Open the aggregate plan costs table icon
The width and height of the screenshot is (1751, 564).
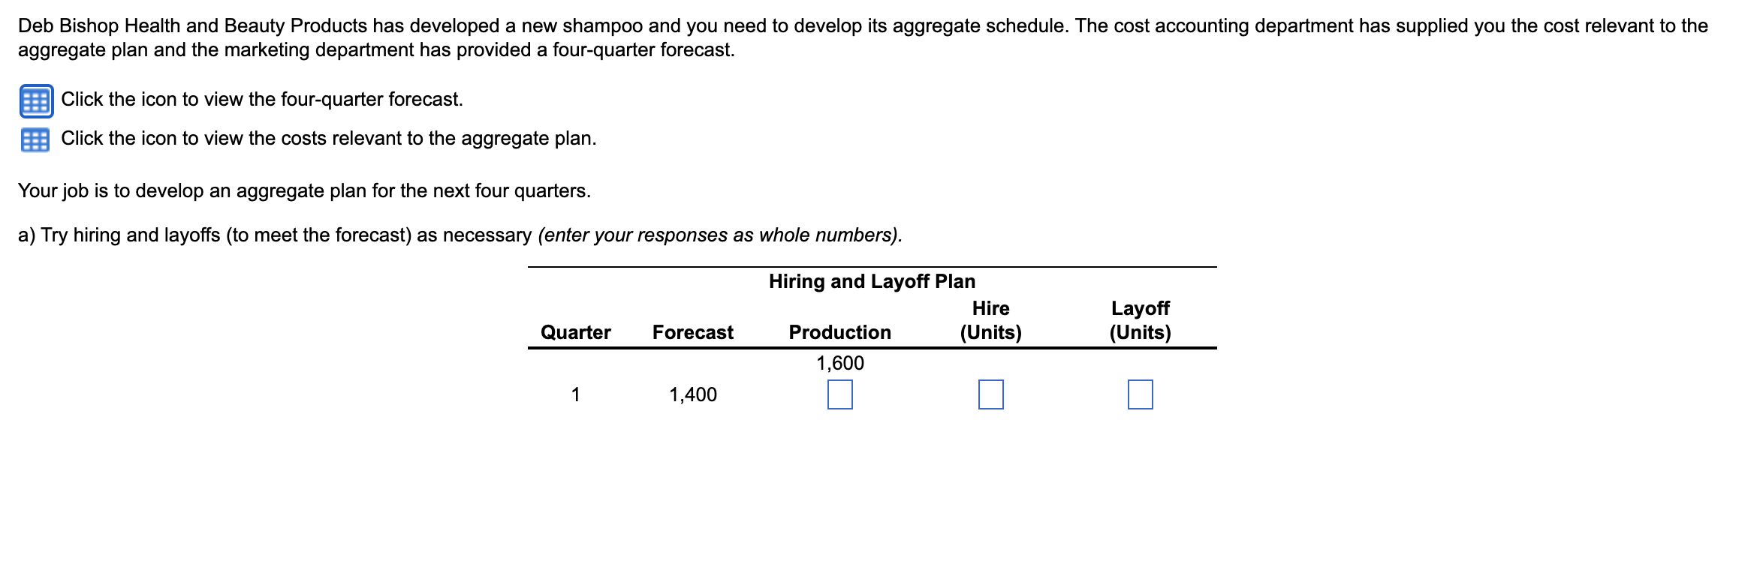click(x=35, y=140)
